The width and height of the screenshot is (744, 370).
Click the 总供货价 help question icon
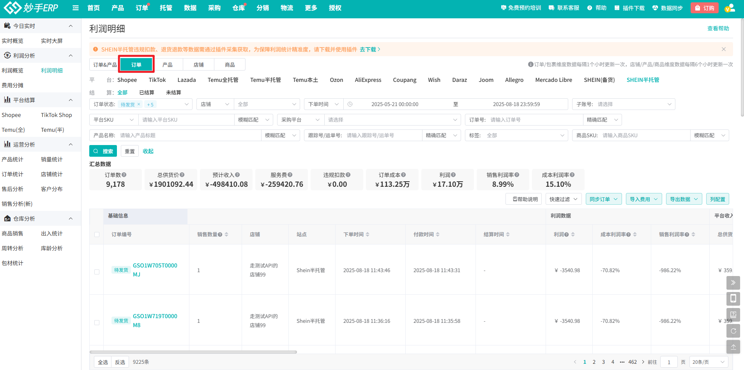click(x=182, y=175)
